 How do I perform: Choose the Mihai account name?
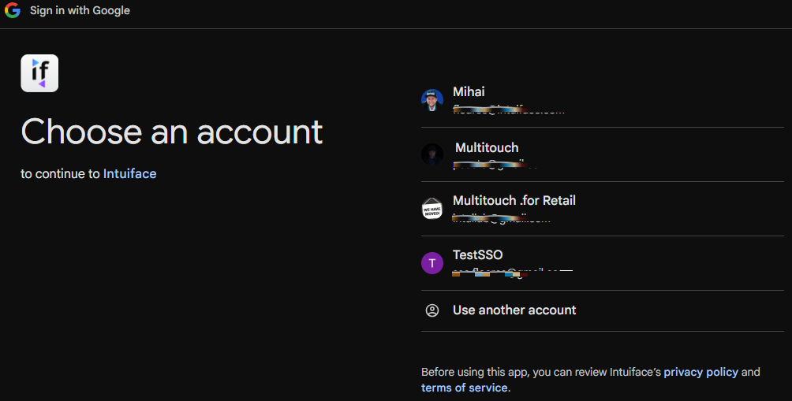pyautogui.click(x=469, y=92)
